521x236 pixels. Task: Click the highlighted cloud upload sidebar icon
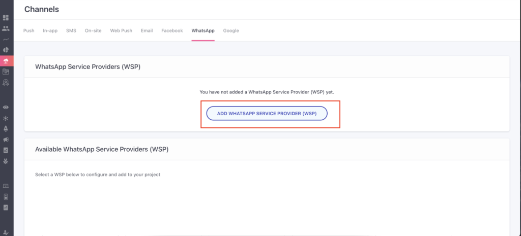coord(6,61)
